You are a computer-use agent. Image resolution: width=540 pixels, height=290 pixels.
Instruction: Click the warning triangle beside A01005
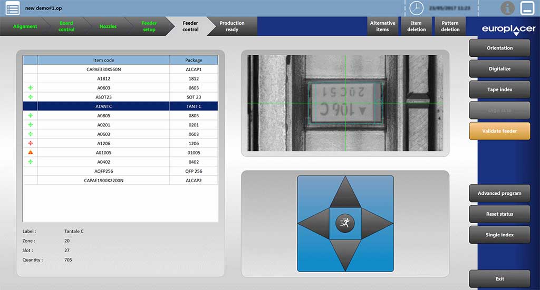tap(30, 153)
